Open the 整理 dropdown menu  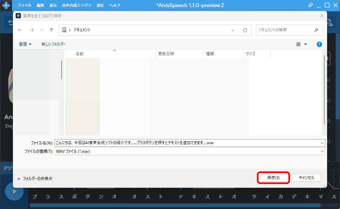pos(25,44)
